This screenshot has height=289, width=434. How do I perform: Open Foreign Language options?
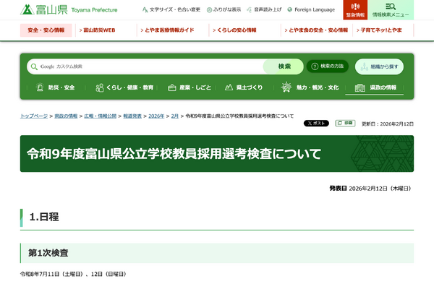coord(311,9)
